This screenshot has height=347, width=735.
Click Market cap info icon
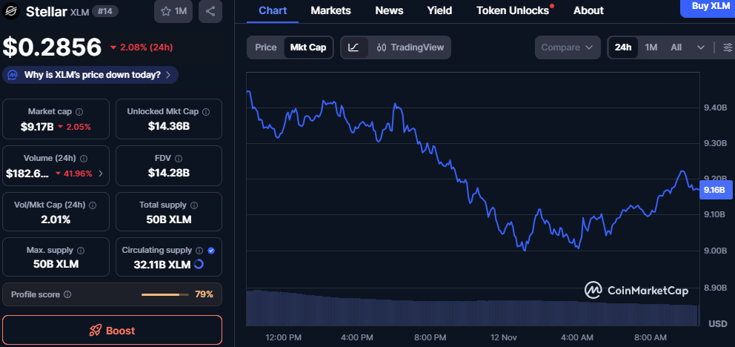[79, 111]
